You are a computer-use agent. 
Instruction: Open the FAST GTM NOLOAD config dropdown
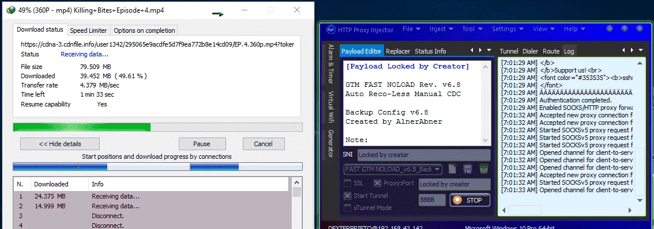393,169
